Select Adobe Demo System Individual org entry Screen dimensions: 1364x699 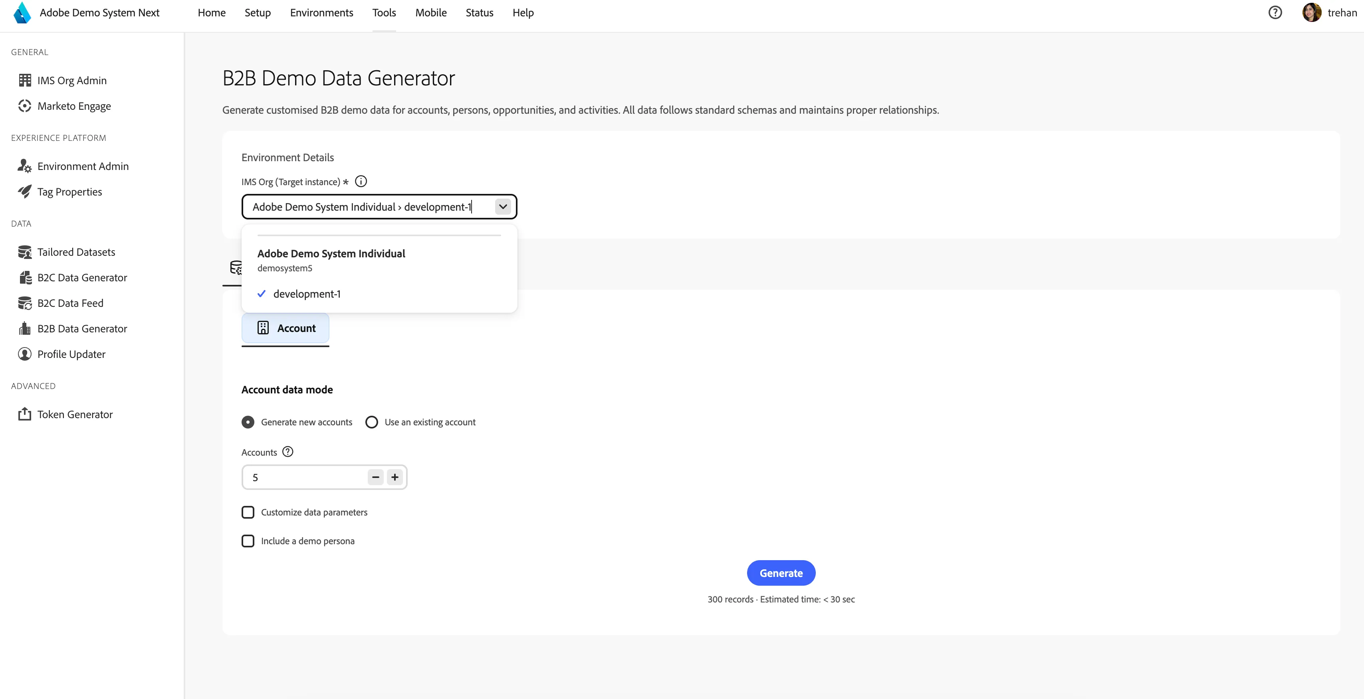(331, 253)
